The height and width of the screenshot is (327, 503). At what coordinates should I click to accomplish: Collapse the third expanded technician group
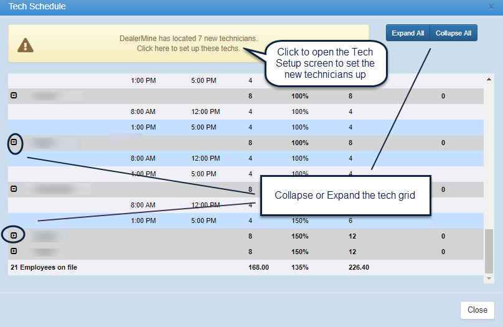[14, 189]
